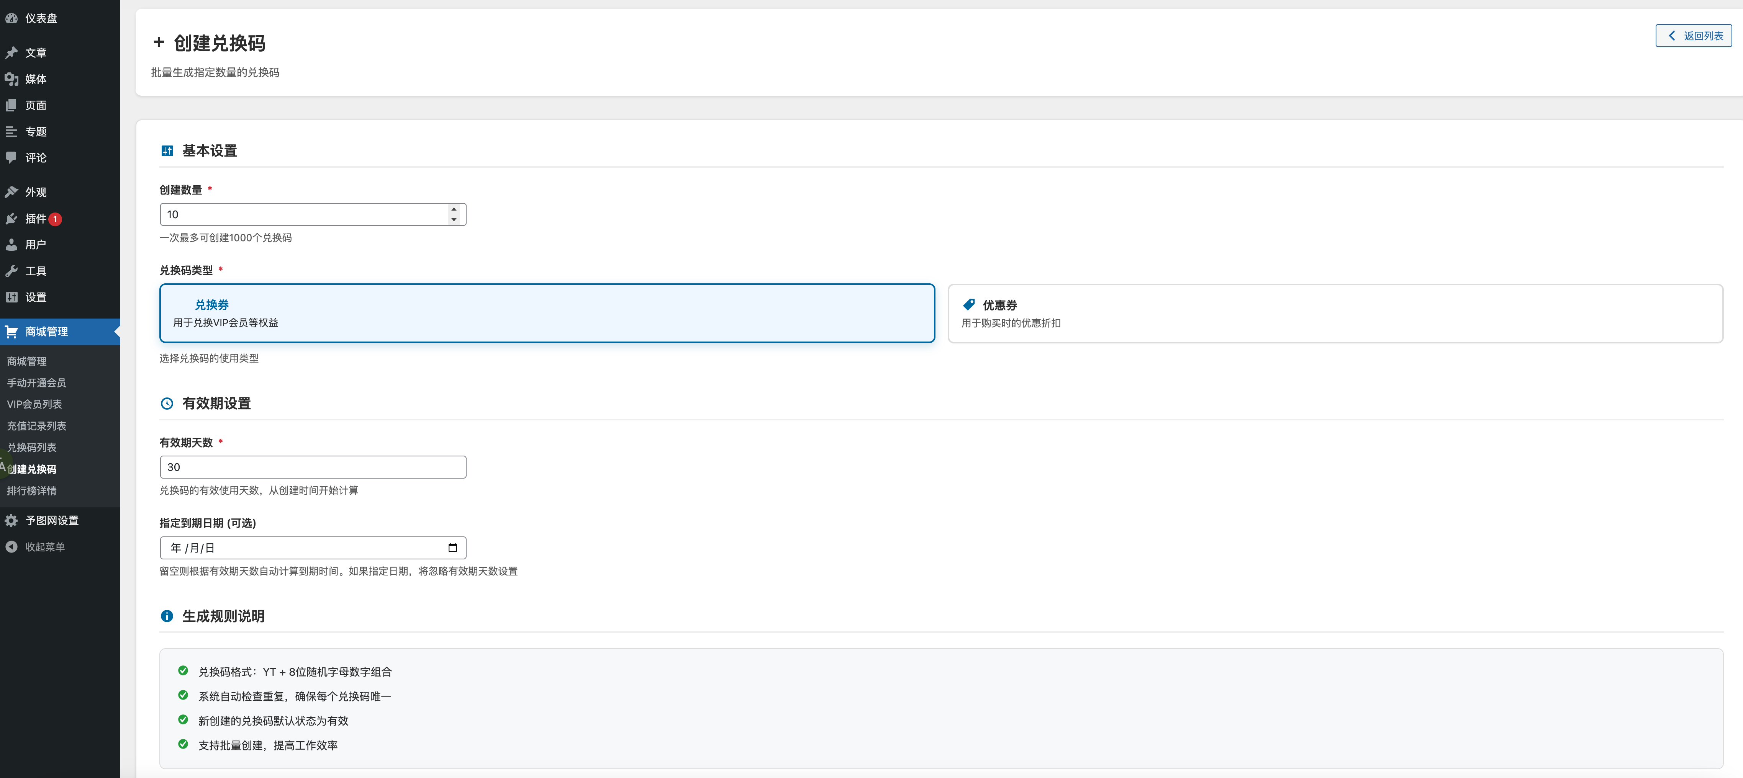Click the 予图网设置 gear icon
Screen dimensions: 1743x778
pos(11,520)
